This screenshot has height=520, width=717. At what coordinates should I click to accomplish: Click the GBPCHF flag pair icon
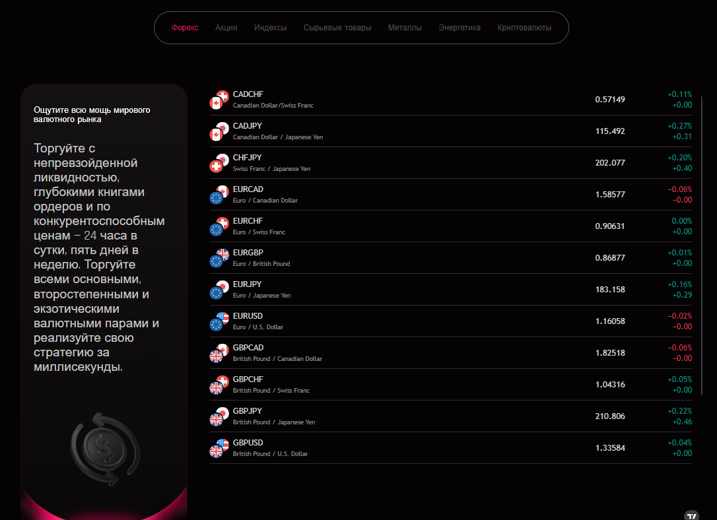[x=219, y=385]
